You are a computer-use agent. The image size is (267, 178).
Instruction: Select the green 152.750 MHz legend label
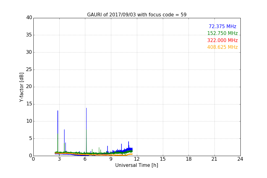pyautogui.click(x=222, y=33)
